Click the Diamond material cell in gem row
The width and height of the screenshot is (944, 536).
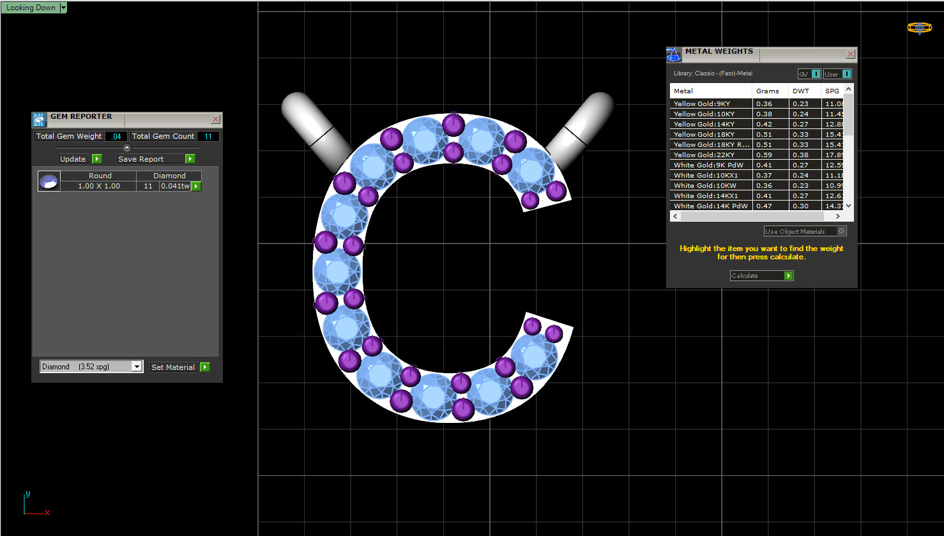pyautogui.click(x=169, y=176)
